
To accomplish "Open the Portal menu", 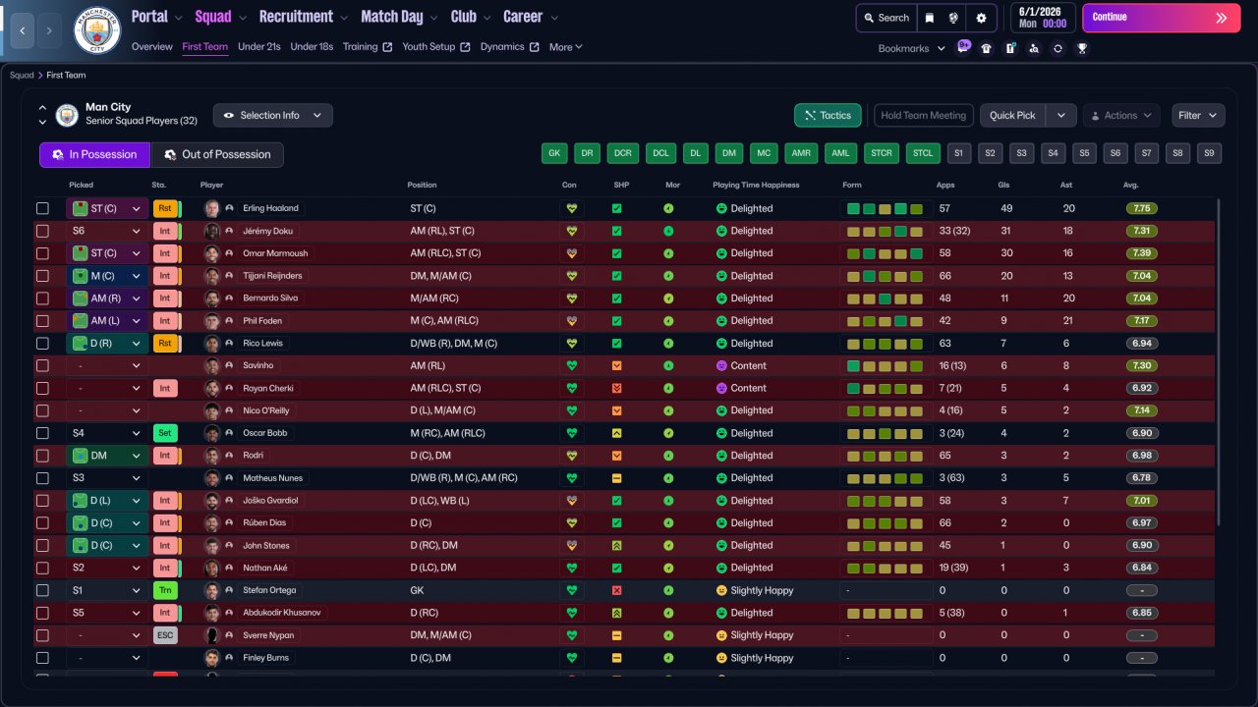I will click(157, 17).
